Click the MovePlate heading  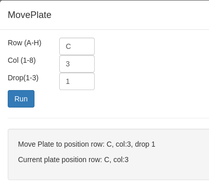click(x=29, y=15)
